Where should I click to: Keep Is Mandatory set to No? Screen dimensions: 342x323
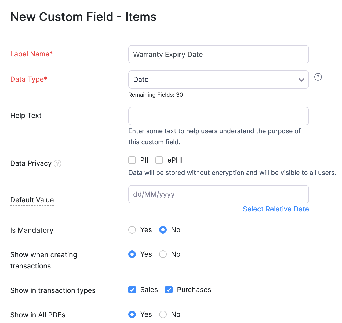(x=163, y=230)
